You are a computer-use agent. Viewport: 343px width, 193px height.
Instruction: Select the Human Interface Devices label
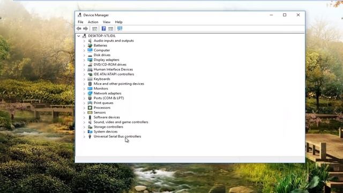[x=113, y=69]
